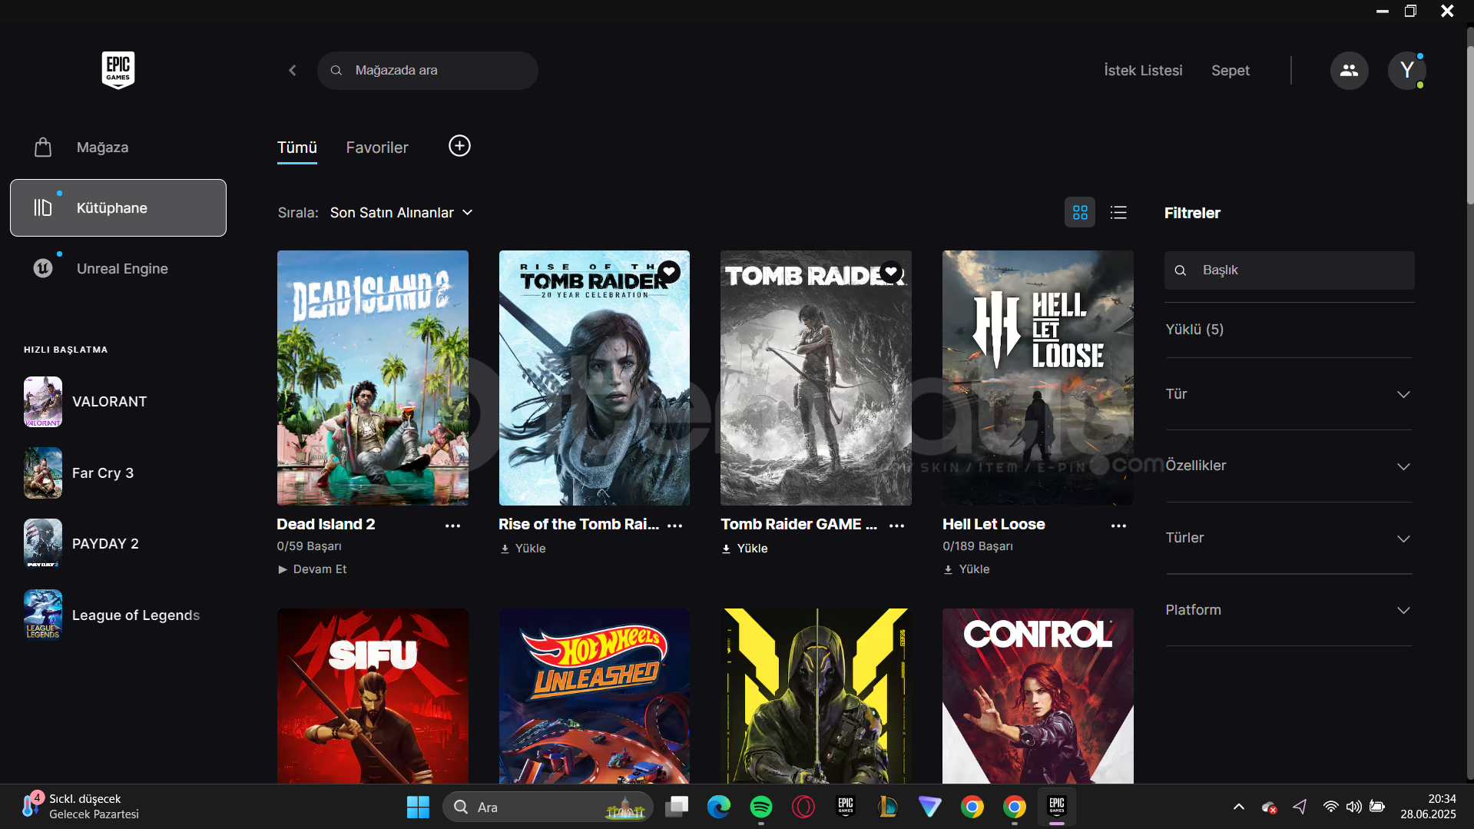Click Yükle under Tomb Raider GAME
Viewport: 1474px width, 829px height.
pyautogui.click(x=744, y=549)
